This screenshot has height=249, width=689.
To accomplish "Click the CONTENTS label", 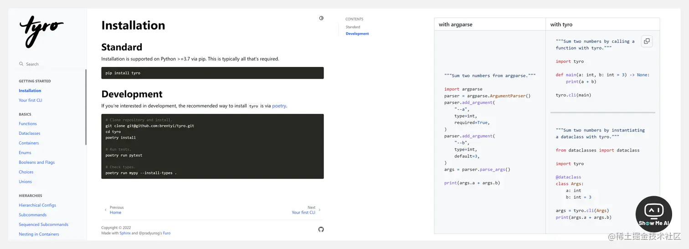I will [355, 19].
